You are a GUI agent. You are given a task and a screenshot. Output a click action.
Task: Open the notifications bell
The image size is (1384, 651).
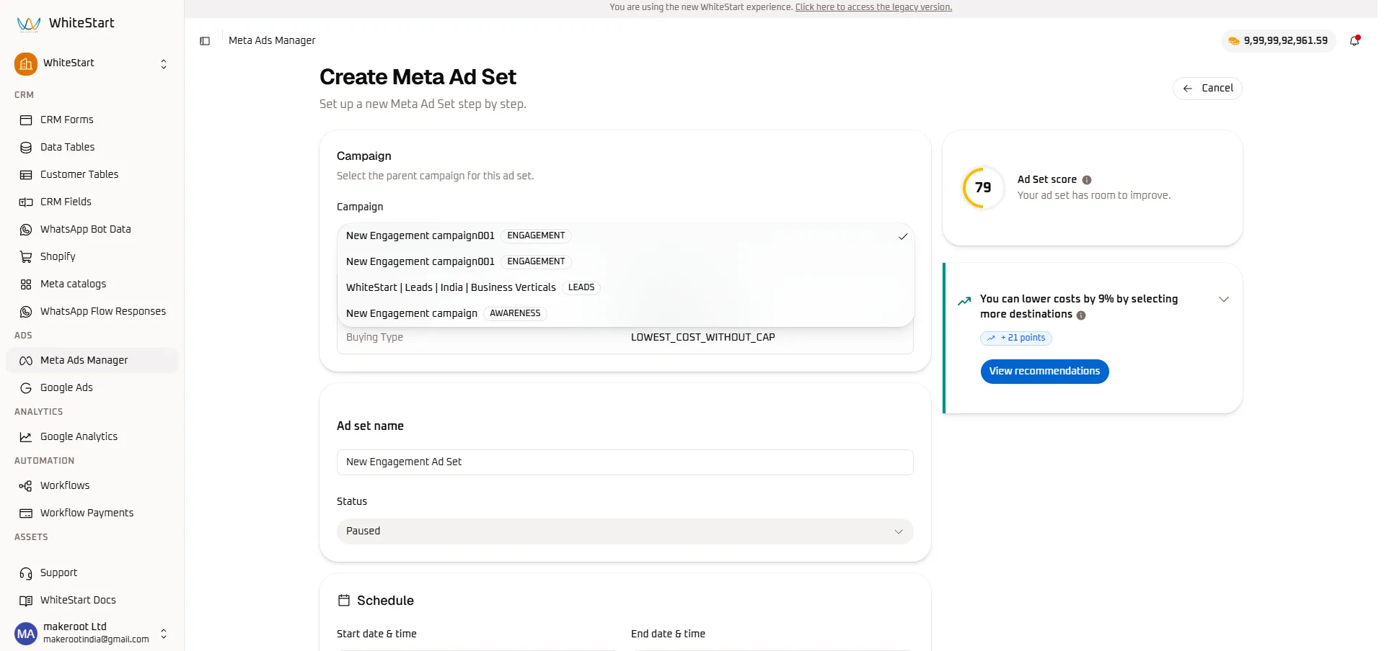click(x=1354, y=41)
